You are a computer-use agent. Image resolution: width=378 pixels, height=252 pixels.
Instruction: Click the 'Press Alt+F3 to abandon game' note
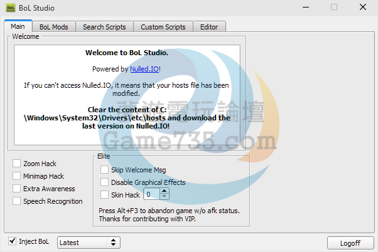pos(169,211)
